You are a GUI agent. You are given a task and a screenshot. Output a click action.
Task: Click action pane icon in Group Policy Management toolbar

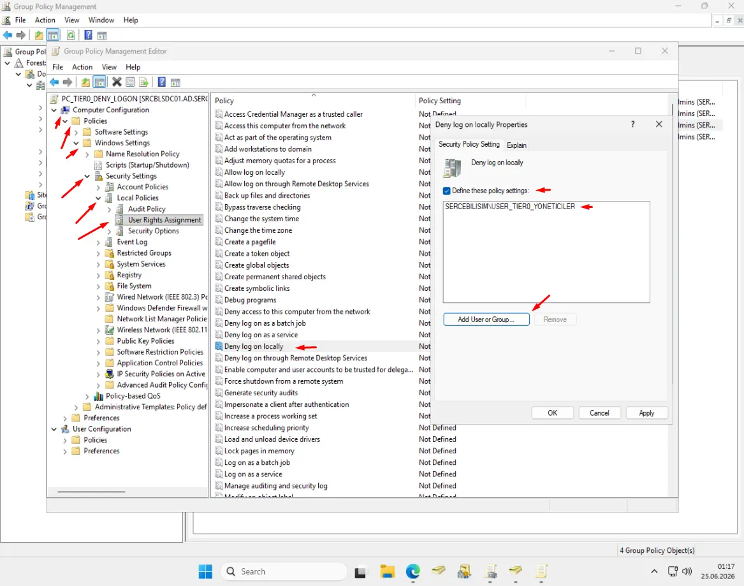point(102,35)
